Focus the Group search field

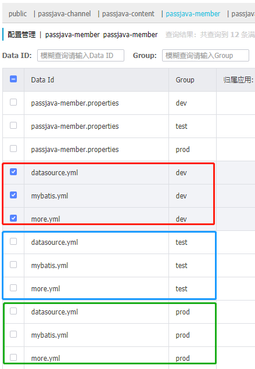[x=206, y=55]
